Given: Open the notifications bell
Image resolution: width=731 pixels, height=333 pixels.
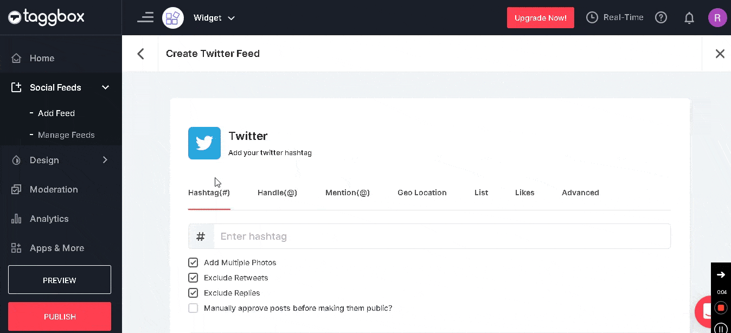Looking at the screenshot, I should tap(689, 18).
